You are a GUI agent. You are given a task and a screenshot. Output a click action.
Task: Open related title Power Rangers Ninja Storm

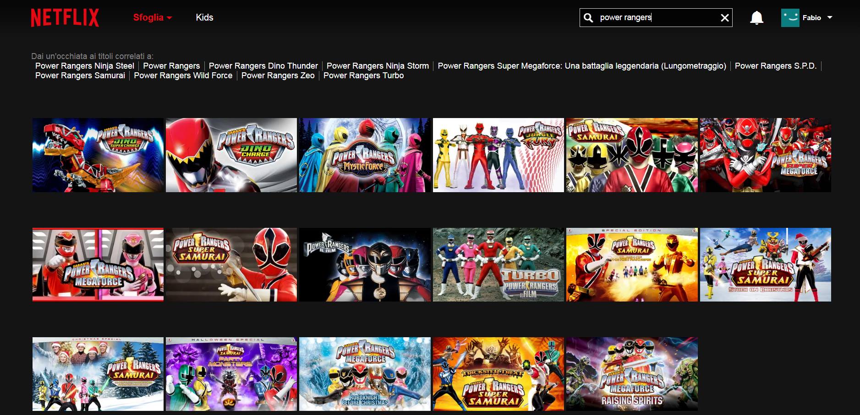(x=378, y=66)
